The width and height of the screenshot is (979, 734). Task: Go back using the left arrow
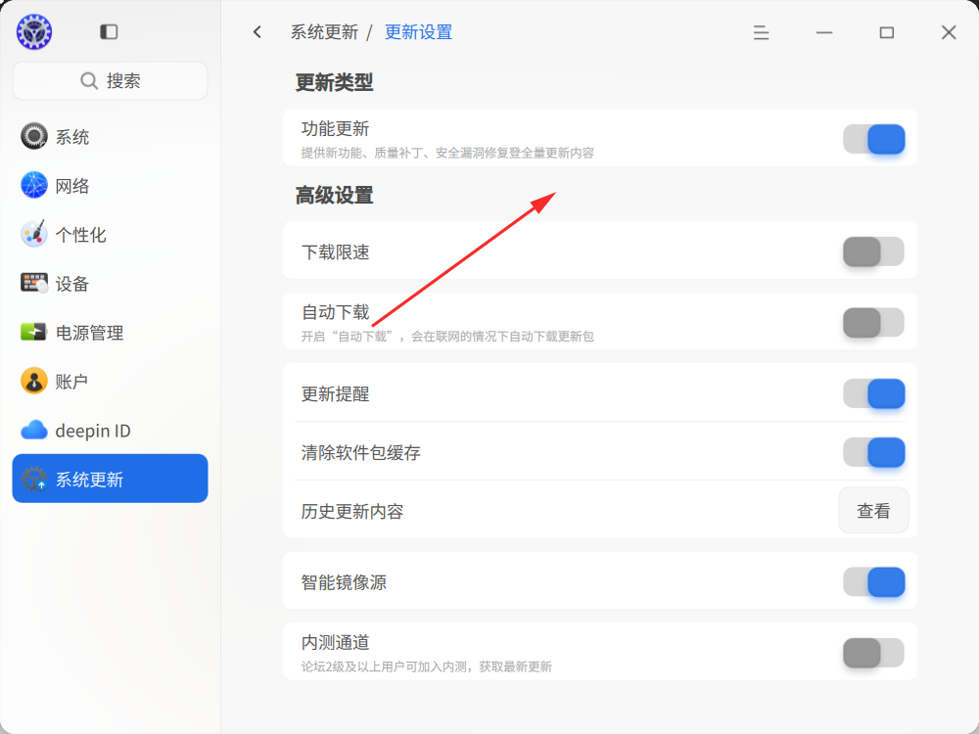(x=257, y=32)
